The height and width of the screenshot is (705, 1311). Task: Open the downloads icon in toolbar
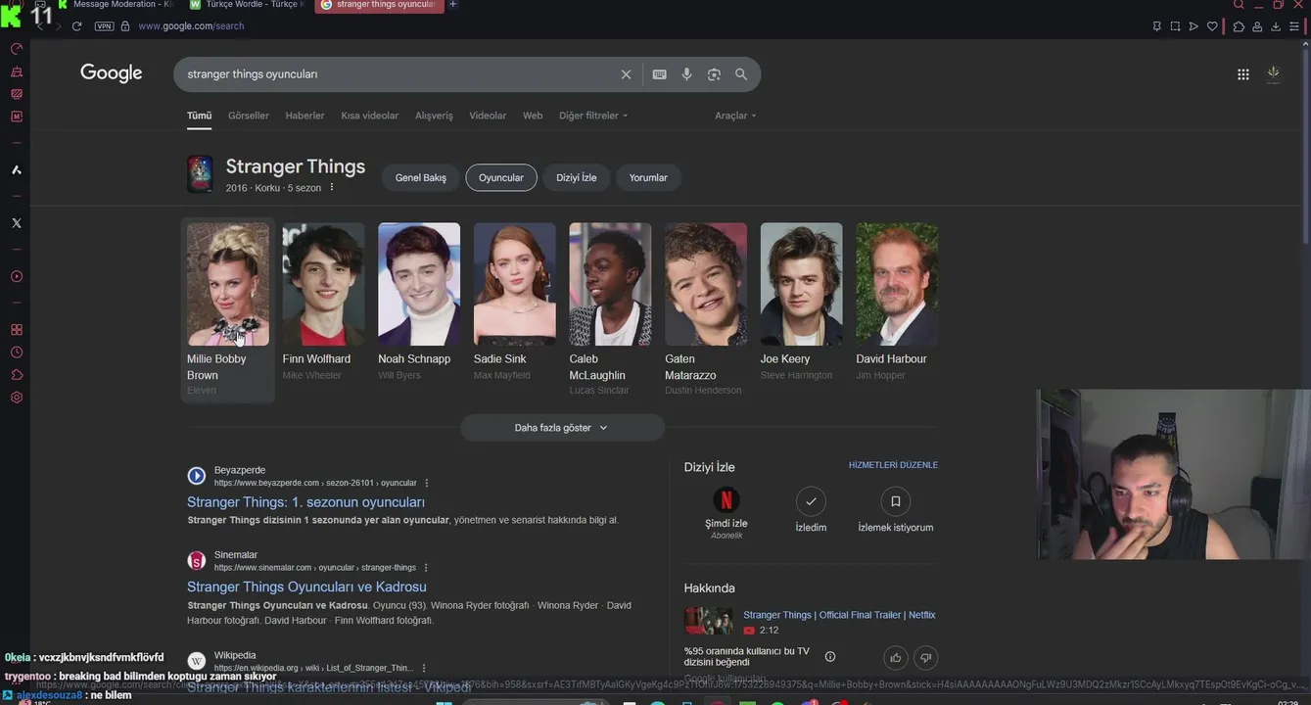pos(1276,26)
